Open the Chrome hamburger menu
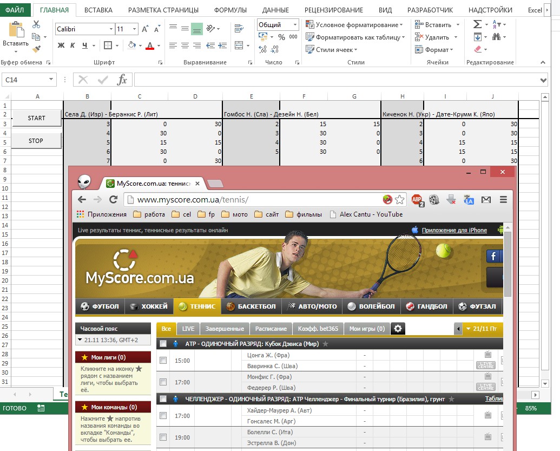This screenshot has width=560, height=451. pyautogui.click(x=503, y=199)
